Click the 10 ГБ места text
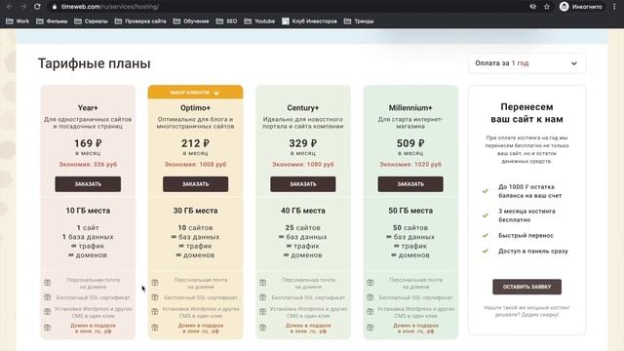This screenshot has width=624, height=351. click(88, 211)
